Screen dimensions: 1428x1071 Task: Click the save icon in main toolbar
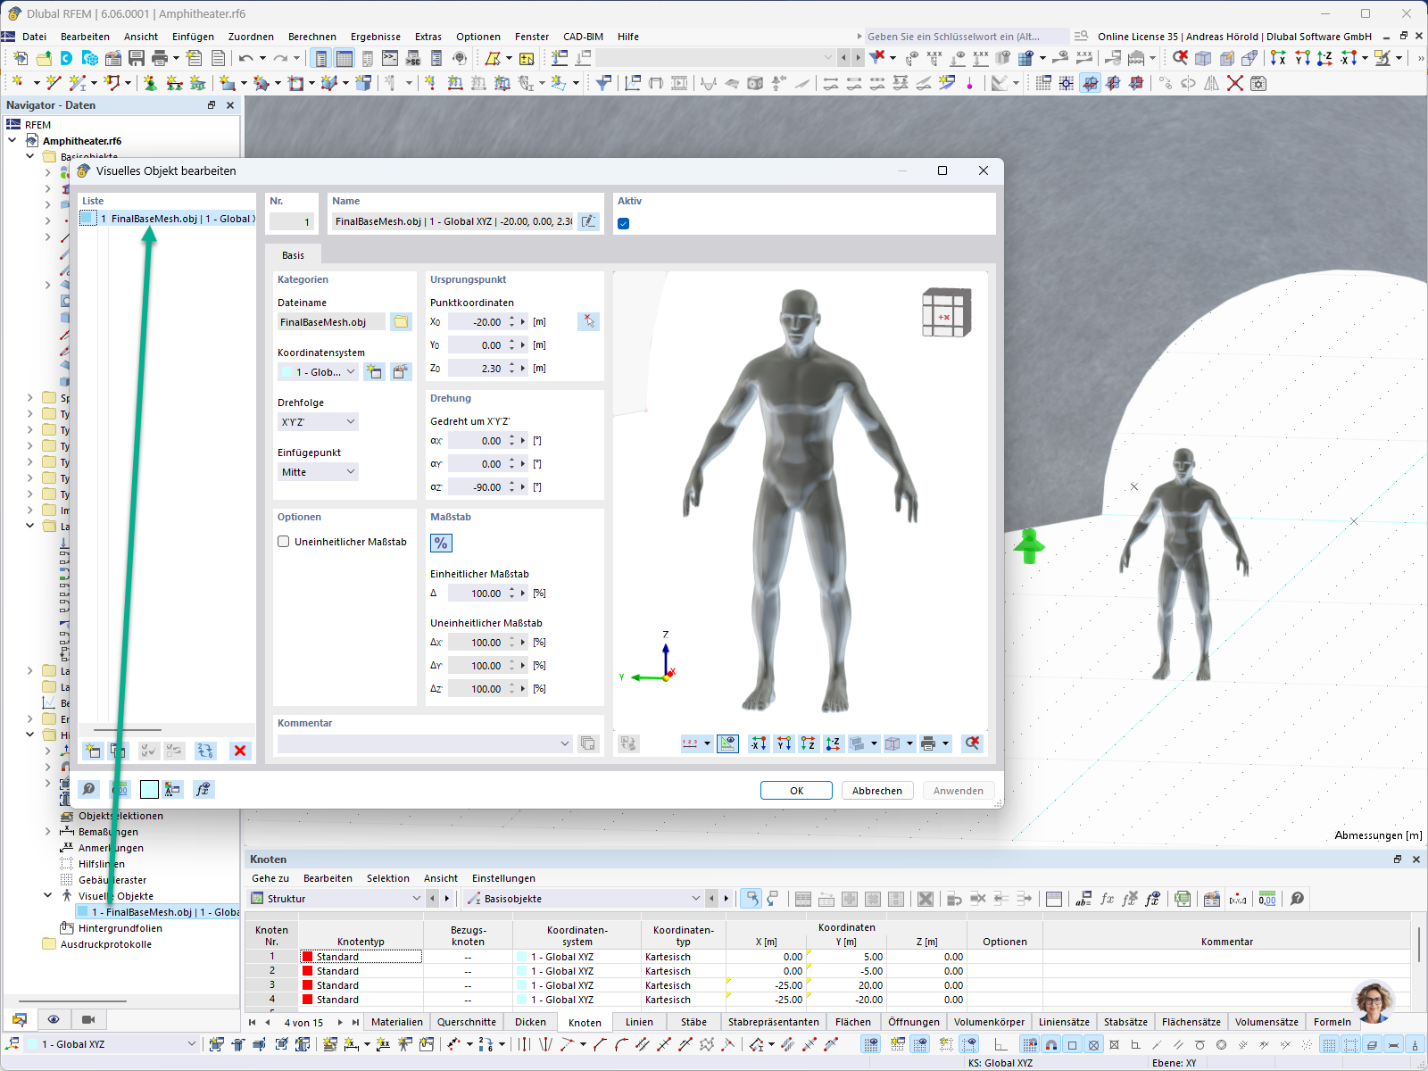click(137, 58)
